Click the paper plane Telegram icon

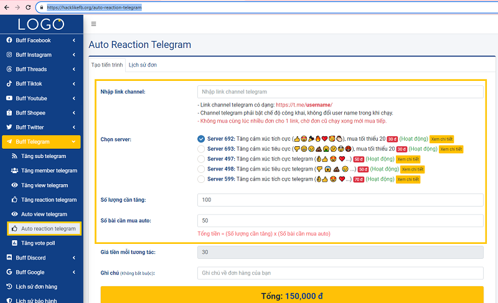coord(9,141)
